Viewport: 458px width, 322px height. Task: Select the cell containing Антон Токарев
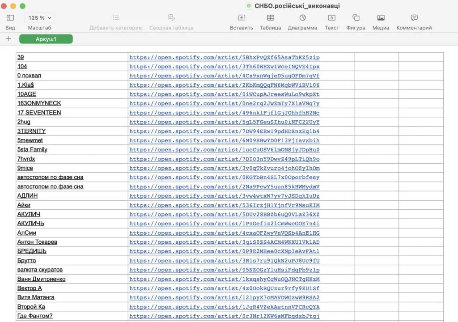click(x=37, y=242)
